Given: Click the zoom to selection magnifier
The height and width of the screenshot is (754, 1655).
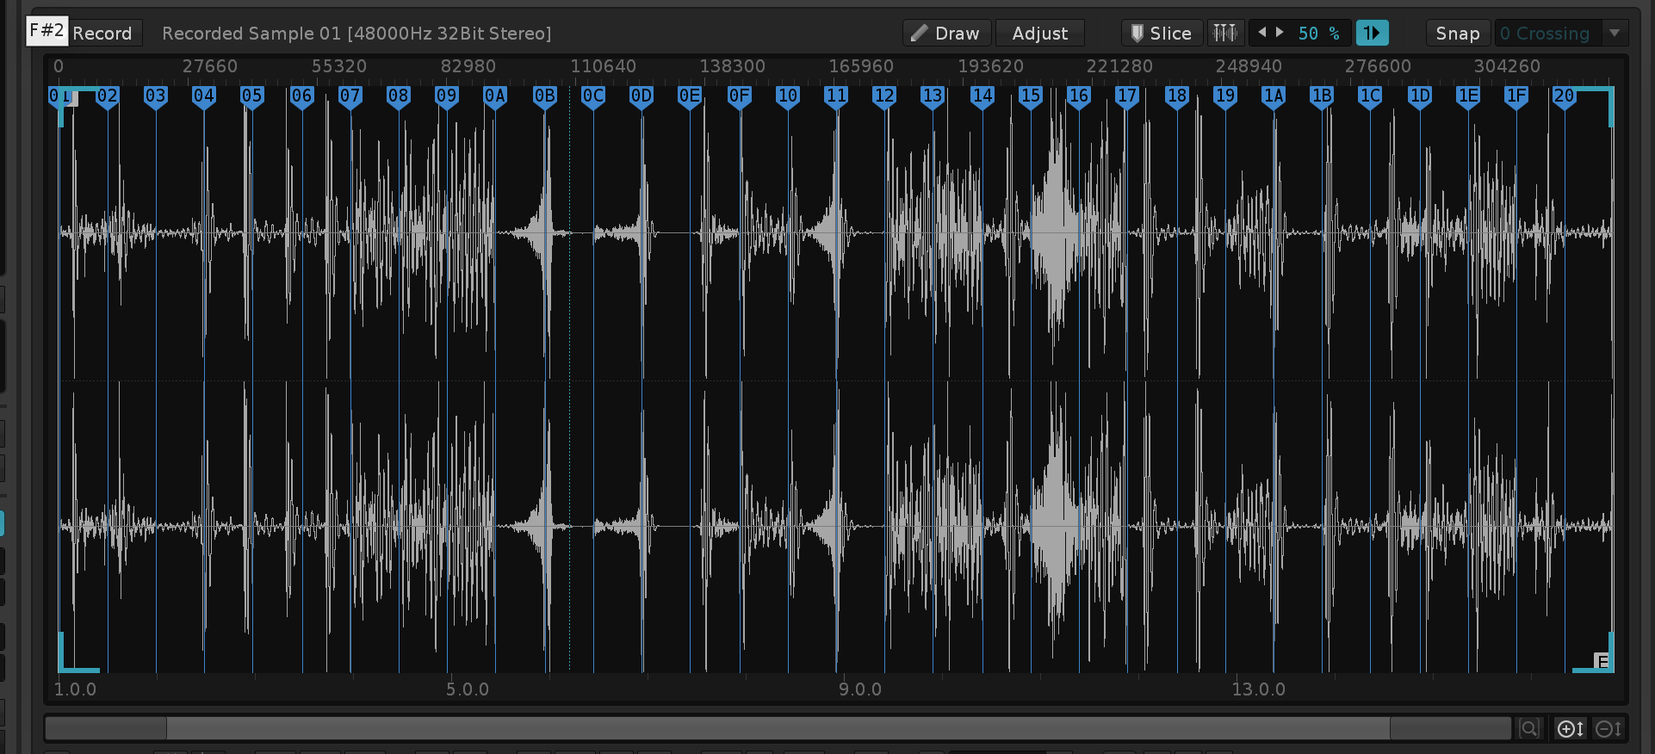Looking at the screenshot, I should (1529, 729).
